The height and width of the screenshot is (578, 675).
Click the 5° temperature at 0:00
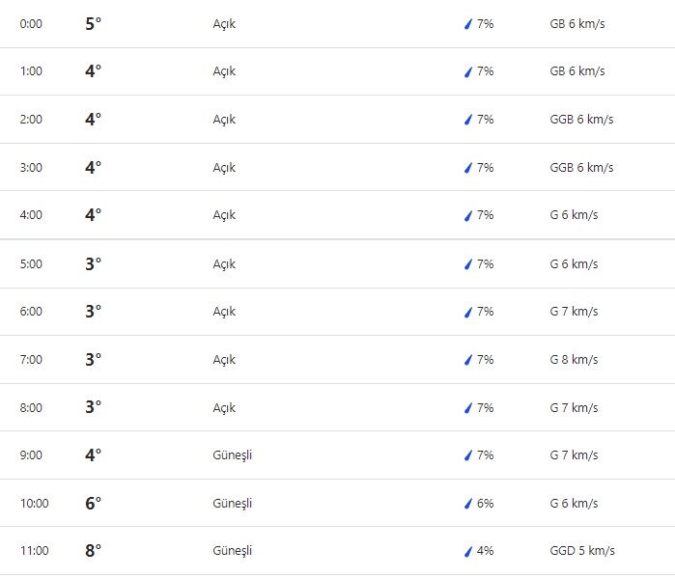tap(93, 24)
